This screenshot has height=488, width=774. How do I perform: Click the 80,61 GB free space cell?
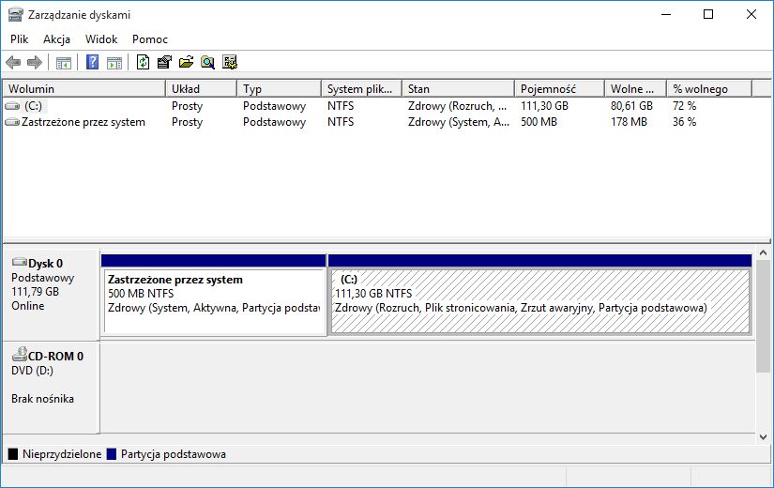(631, 106)
